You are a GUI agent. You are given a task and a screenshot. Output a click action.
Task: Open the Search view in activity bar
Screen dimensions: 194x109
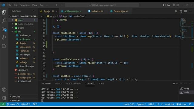4,21
